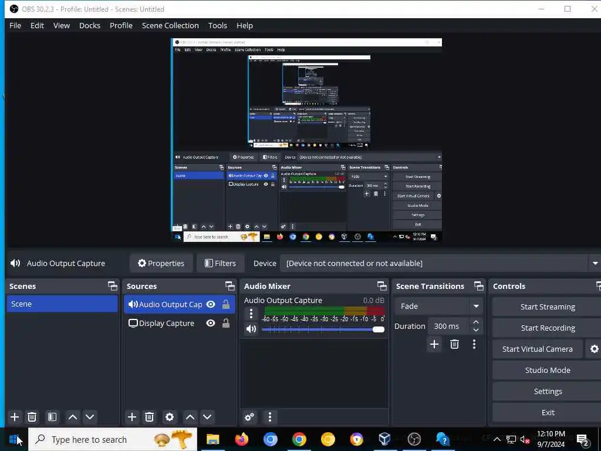Pop out the Scenes dock
601x451 pixels.
(x=112, y=286)
